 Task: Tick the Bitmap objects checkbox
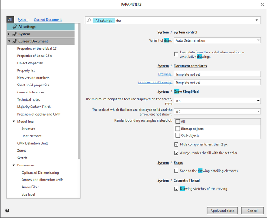pos(178,129)
